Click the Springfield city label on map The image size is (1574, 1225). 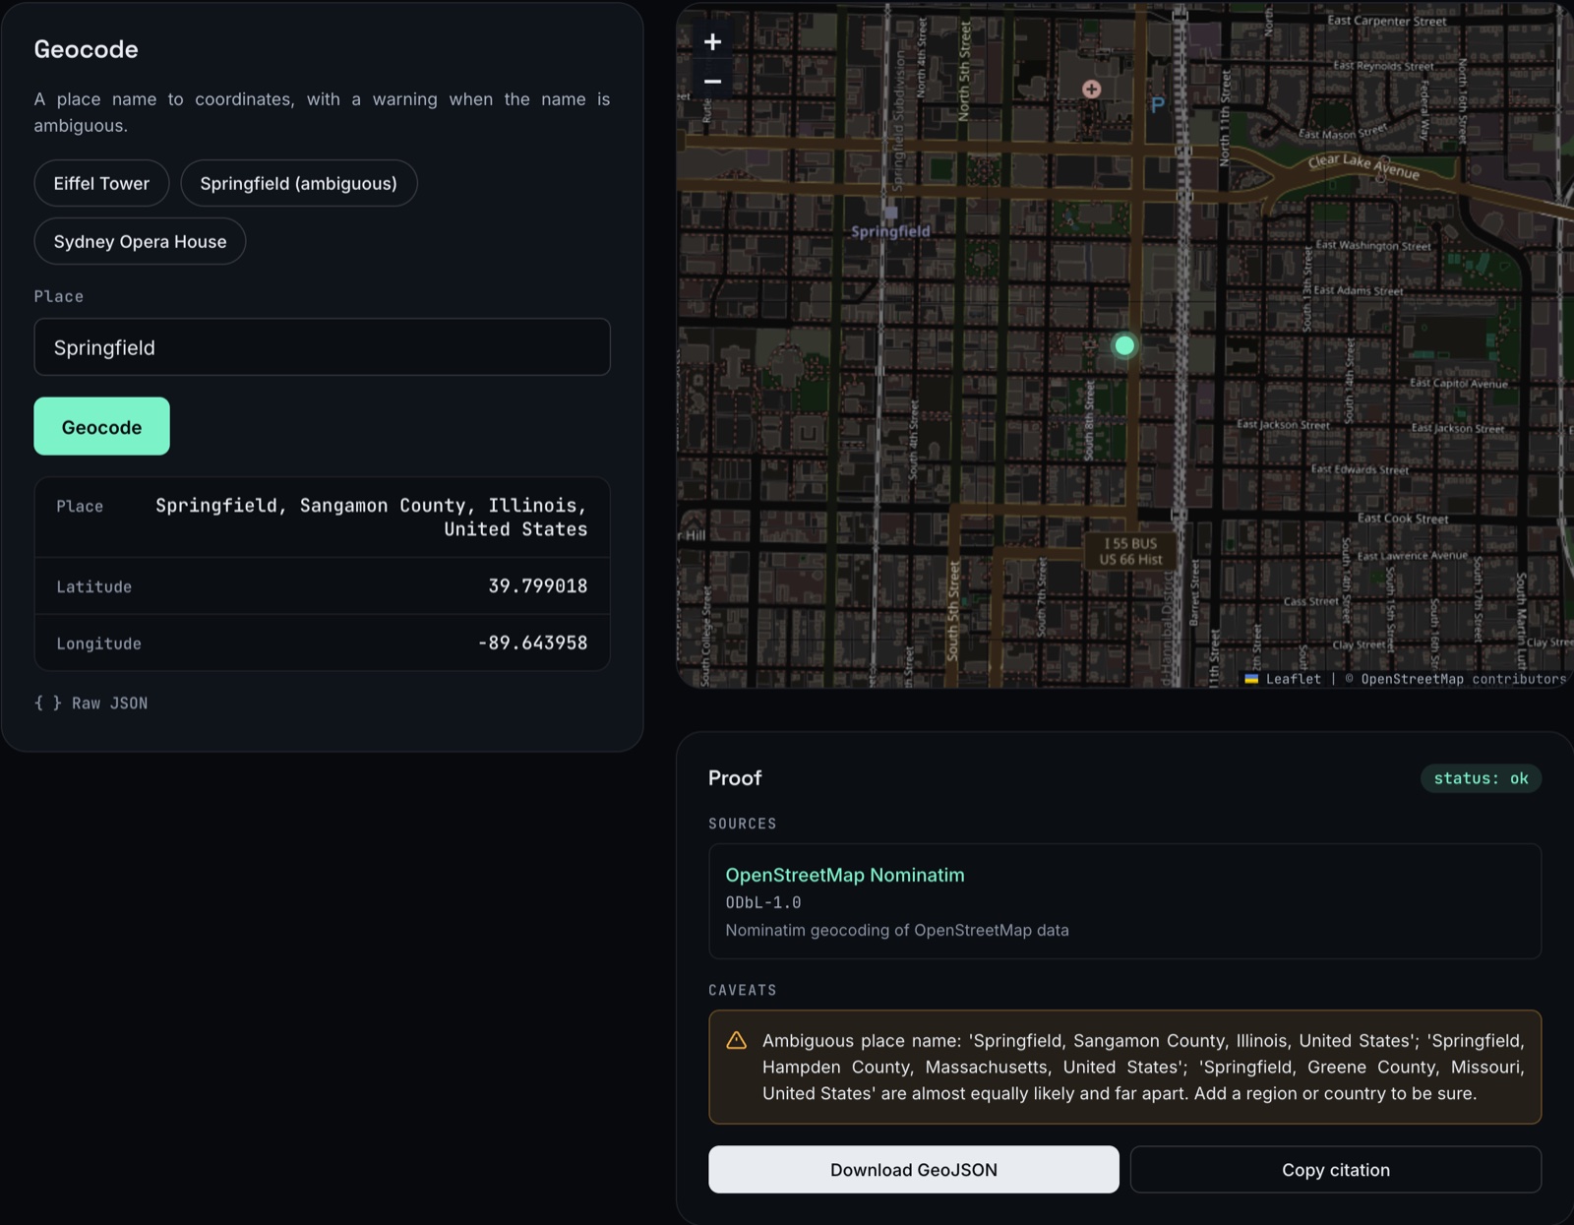[x=890, y=231]
